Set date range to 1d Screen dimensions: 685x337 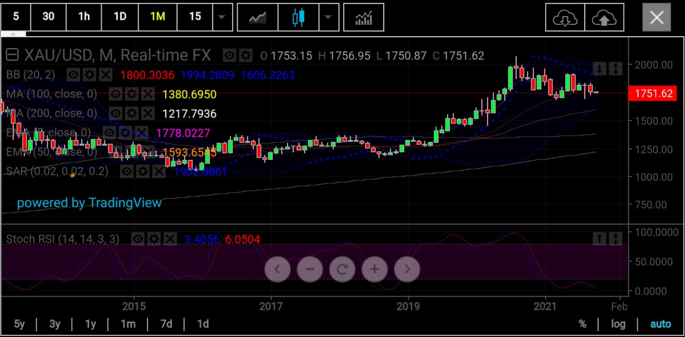click(203, 324)
